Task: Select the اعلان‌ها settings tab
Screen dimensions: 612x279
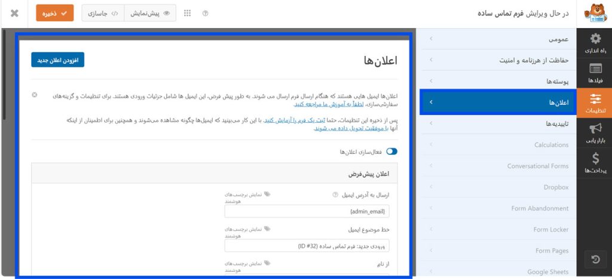Action: [498, 102]
